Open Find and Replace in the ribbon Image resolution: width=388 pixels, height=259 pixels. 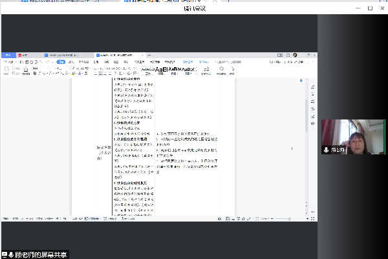(x=221, y=71)
